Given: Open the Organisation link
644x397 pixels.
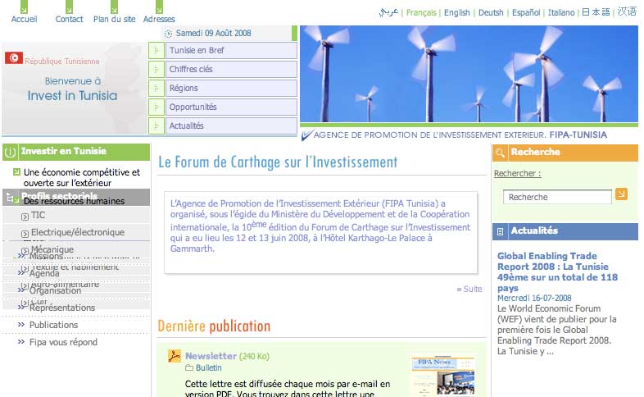Looking at the screenshot, I should point(55,290).
